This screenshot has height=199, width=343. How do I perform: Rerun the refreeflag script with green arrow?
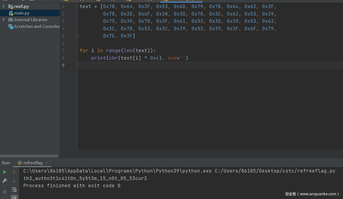point(5,172)
